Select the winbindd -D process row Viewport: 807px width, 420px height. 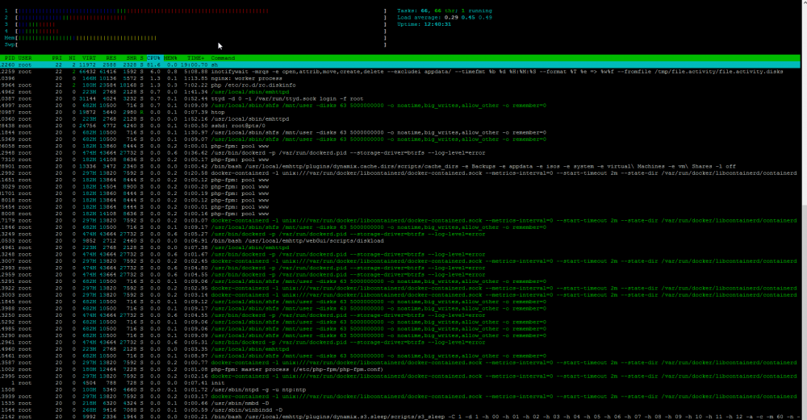pos(400,410)
